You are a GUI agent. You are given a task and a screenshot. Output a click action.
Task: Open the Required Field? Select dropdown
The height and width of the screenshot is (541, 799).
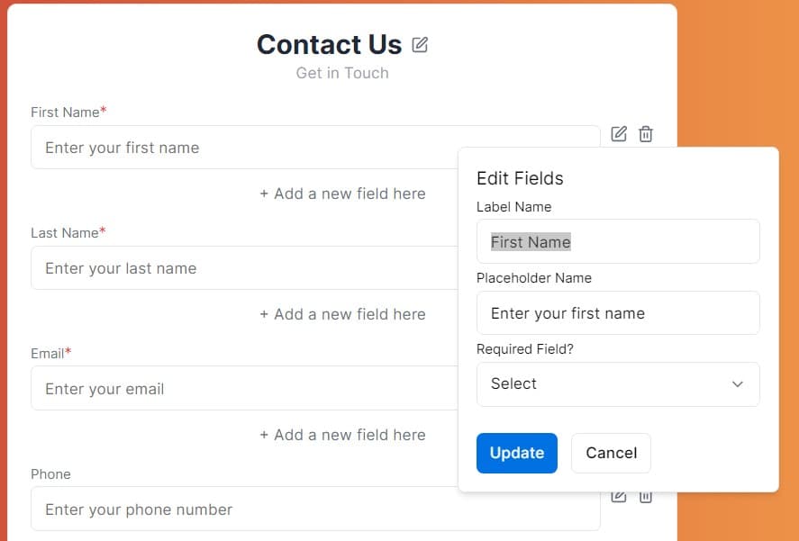coord(618,384)
